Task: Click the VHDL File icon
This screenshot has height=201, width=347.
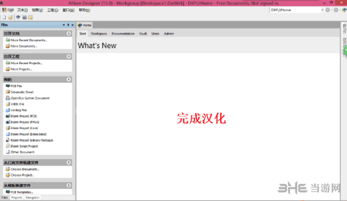Action: pyautogui.click(x=8, y=104)
